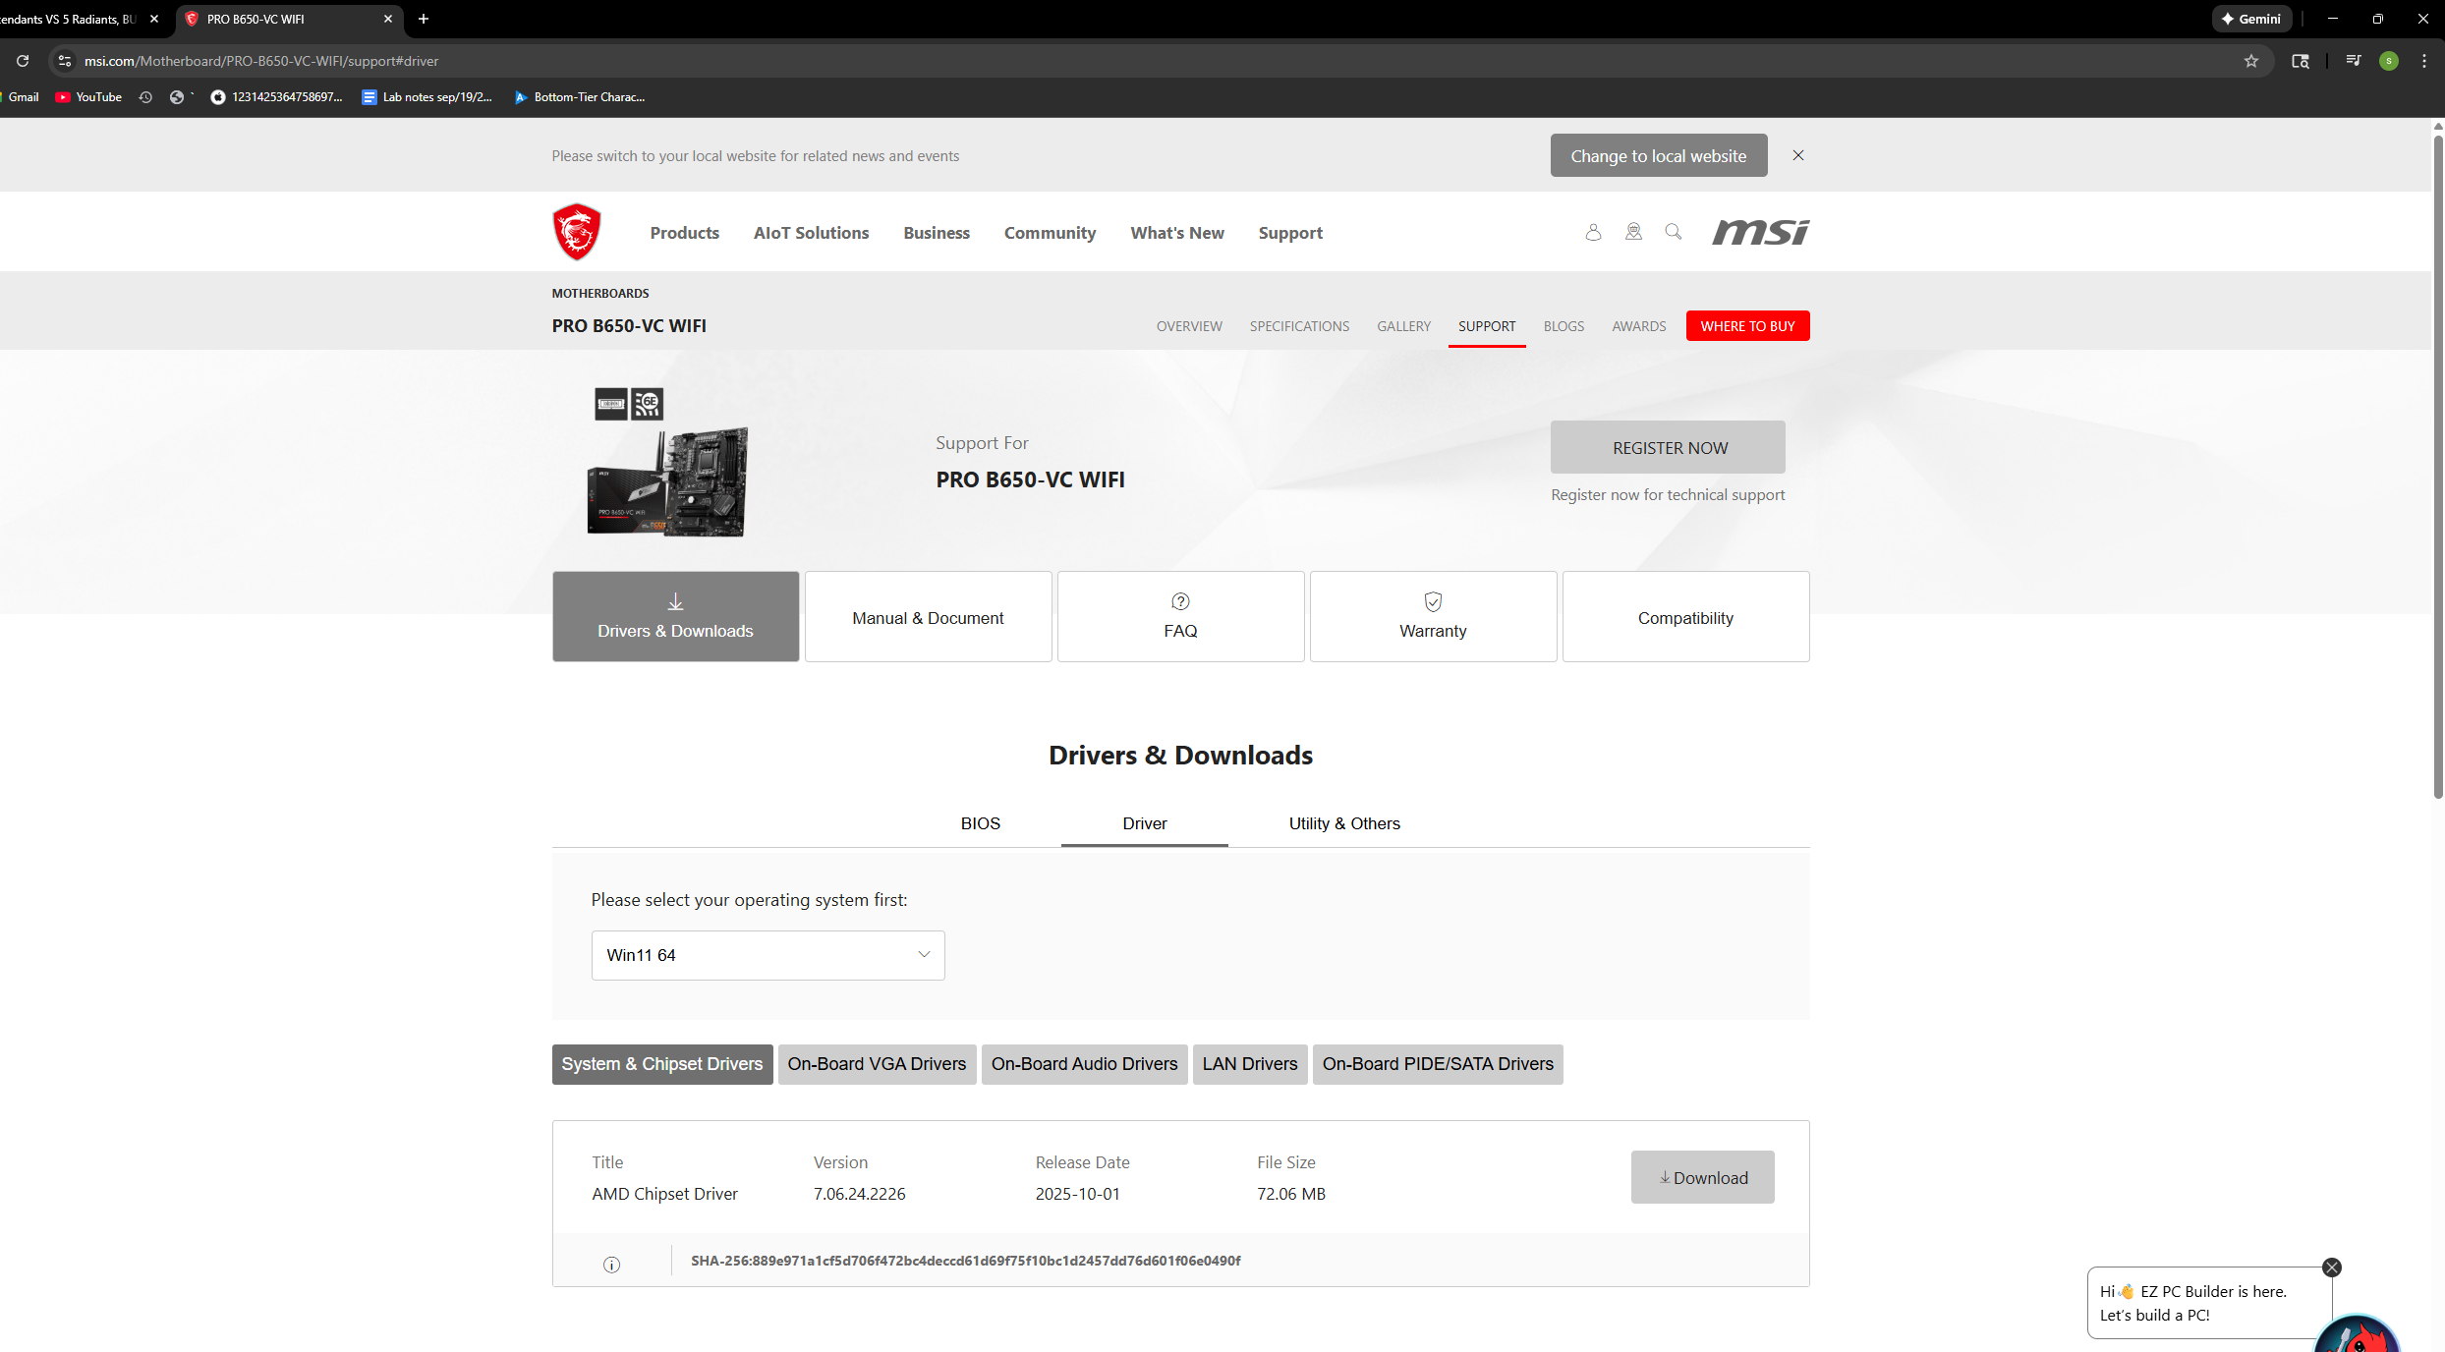Click the member center badge icon
This screenshot has width=2445, height=1352.
[x=1633, y=232]
